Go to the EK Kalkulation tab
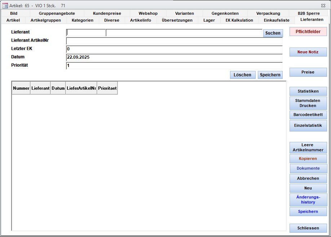The height and width of the screenshot is (237, 331). 239,20
